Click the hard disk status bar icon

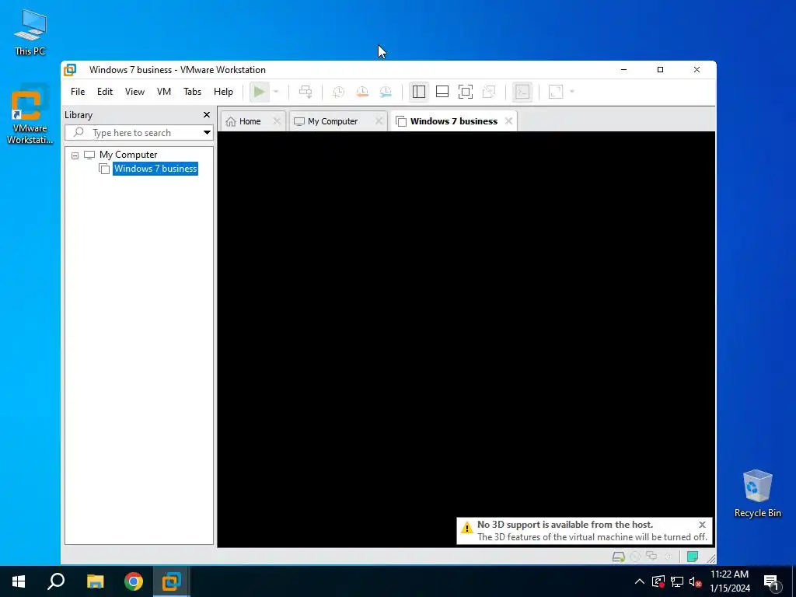pyautogui.click(x=618, y=557)
